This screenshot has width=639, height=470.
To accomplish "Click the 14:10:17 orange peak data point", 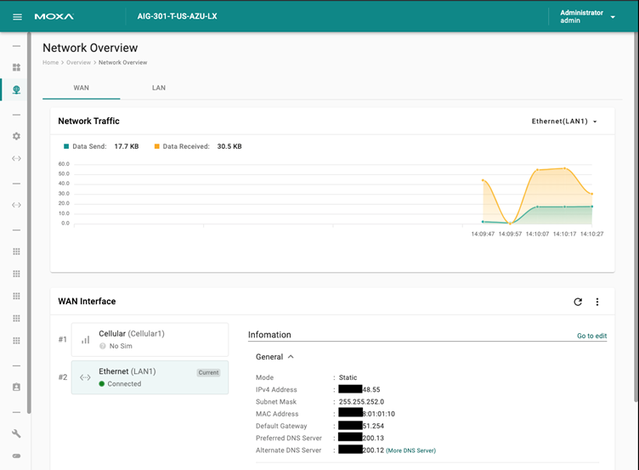I will click(x=565, y=168).
